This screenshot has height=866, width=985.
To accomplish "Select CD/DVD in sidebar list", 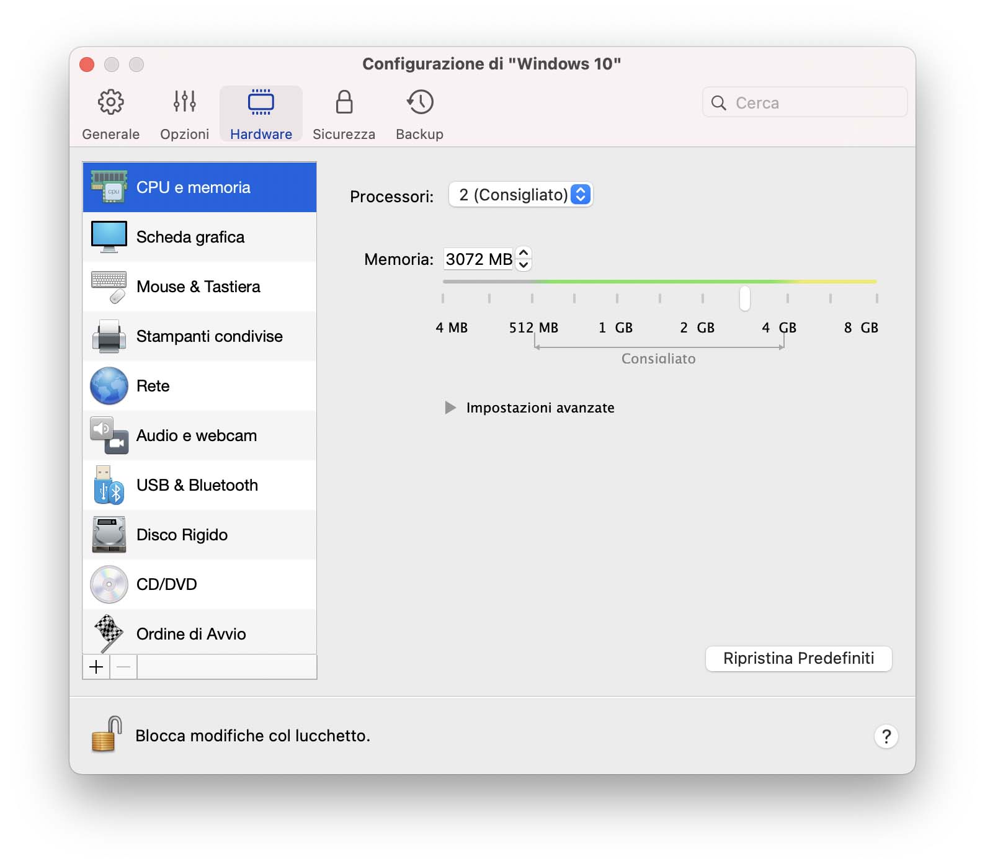I will pyautogui.click(x=200, y=584).
